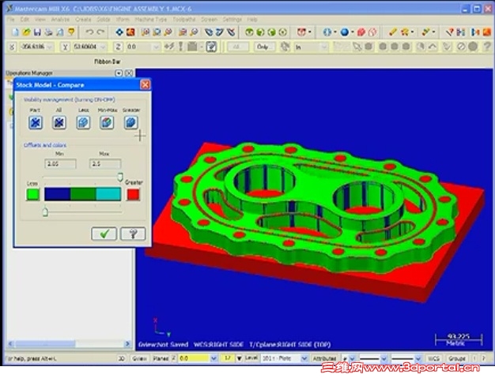Image resolution: width=495 pixels, height=378 pixels.
Task: Click the Redo arrow icon
Action: click(100, 32)
